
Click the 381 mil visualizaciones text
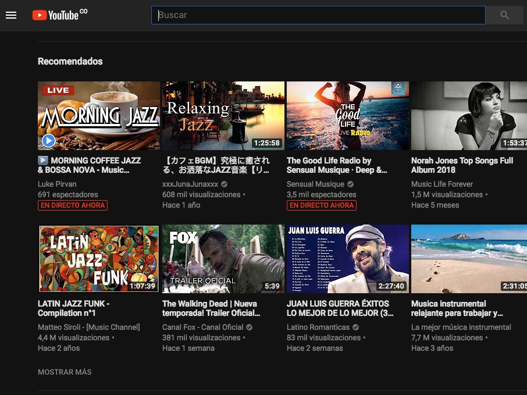[x=201, y=338]
